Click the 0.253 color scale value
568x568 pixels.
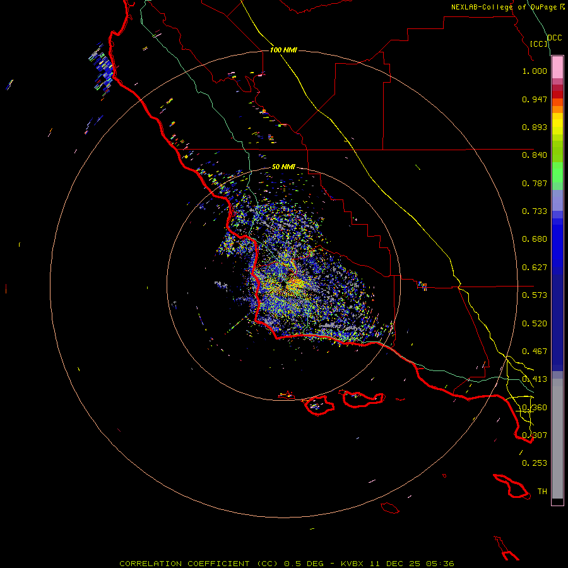[x=535, y=463]
